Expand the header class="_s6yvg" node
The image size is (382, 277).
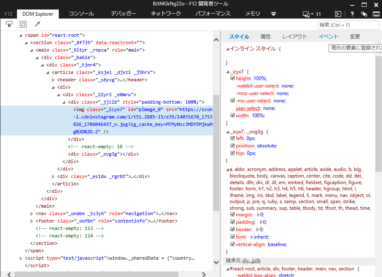(x=53, y=80)
